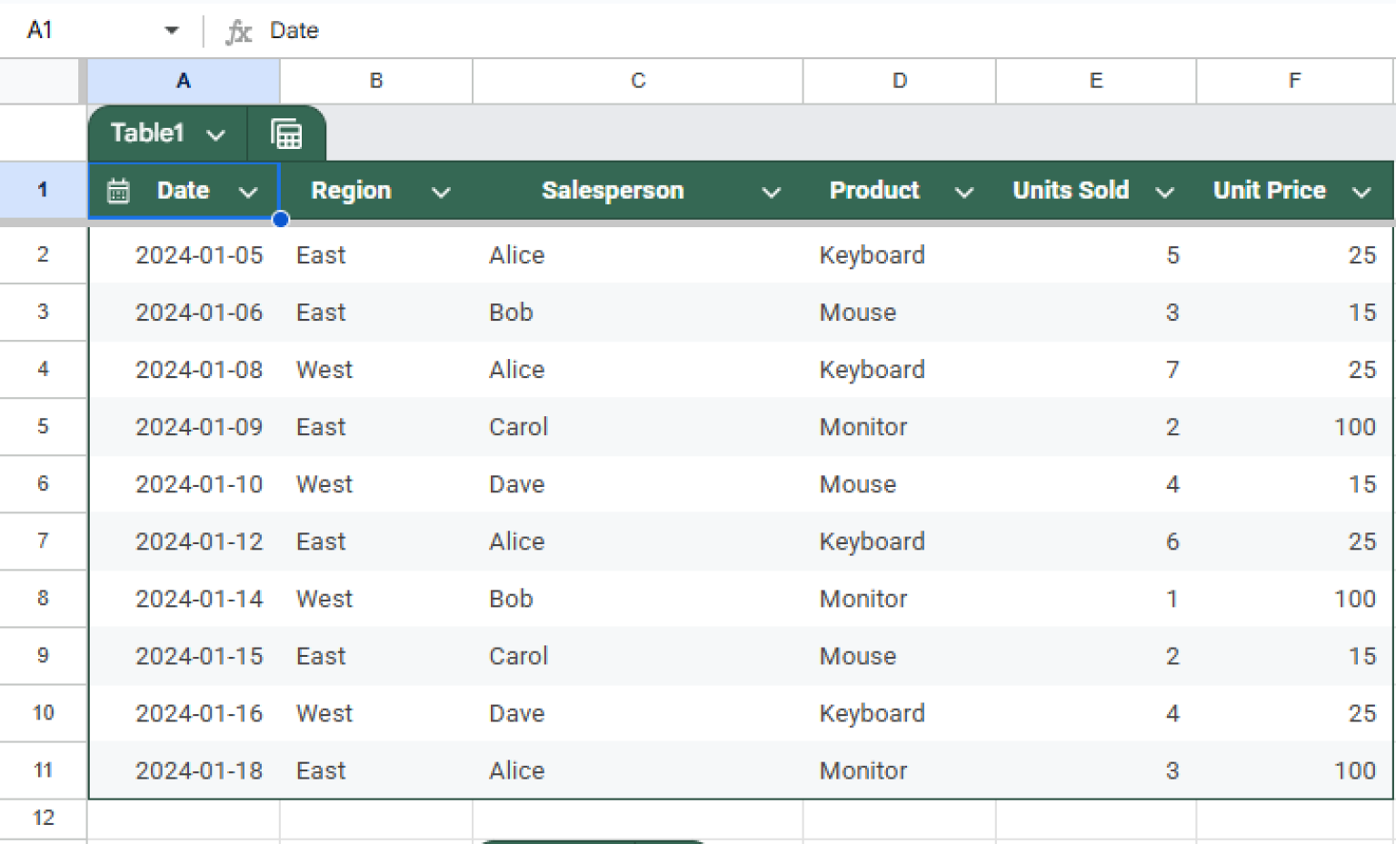Click the table summary icon beside Table1
This screenshot has height=844, width=1396.
point(287,133)
